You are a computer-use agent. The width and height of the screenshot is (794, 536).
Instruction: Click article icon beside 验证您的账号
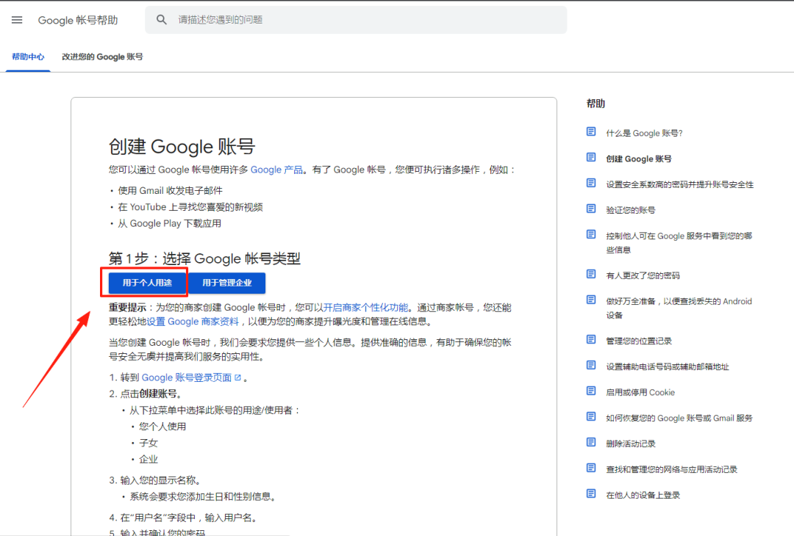click(x=591, y=209)
